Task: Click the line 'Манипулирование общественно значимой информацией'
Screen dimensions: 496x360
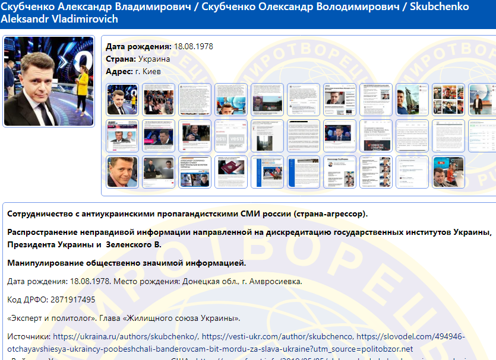Action: coord(127,263)
